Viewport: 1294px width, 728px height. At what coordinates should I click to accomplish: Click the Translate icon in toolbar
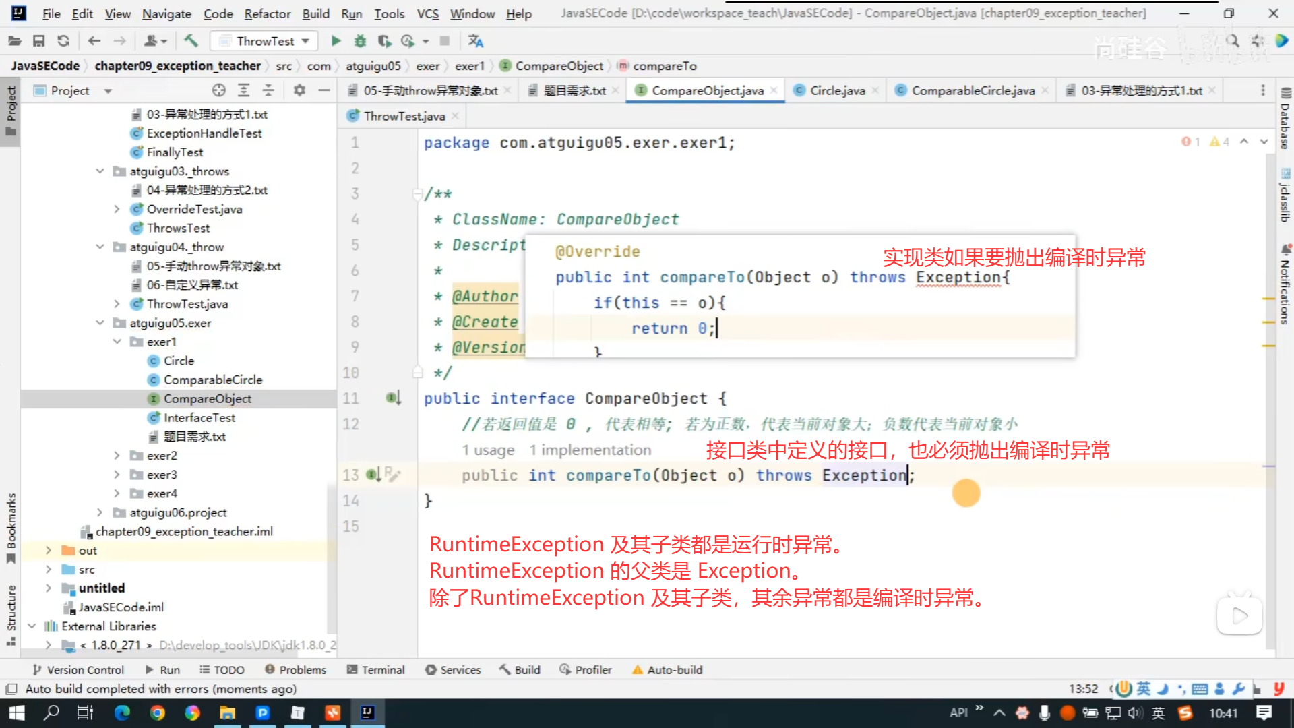[476, 41]
